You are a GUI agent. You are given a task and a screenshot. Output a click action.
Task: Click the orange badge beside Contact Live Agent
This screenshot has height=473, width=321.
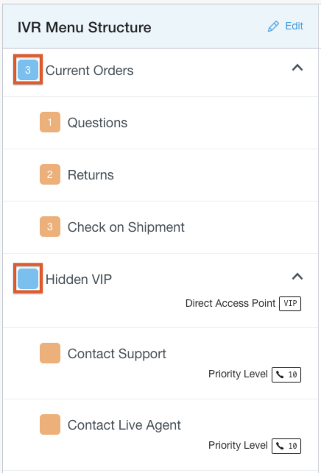click(x=50, y=424)
